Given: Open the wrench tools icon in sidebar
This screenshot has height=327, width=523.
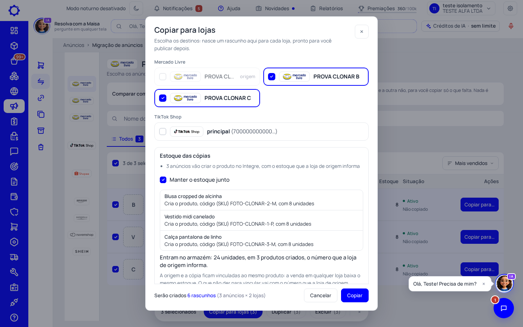Looking at the screenshot, I should pos(14,272).
